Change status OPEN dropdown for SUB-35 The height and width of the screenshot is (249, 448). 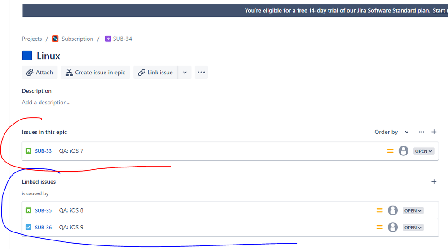[x=413, y=210]
